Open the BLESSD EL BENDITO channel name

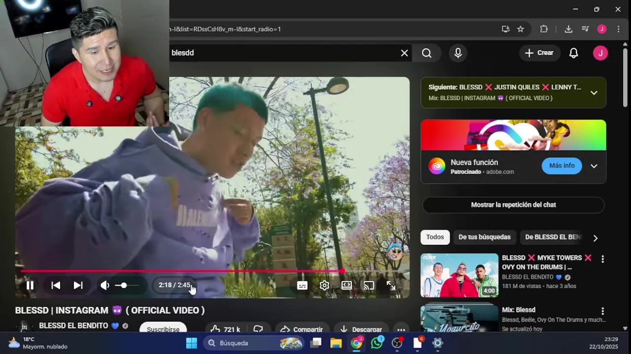coord(73,325)
